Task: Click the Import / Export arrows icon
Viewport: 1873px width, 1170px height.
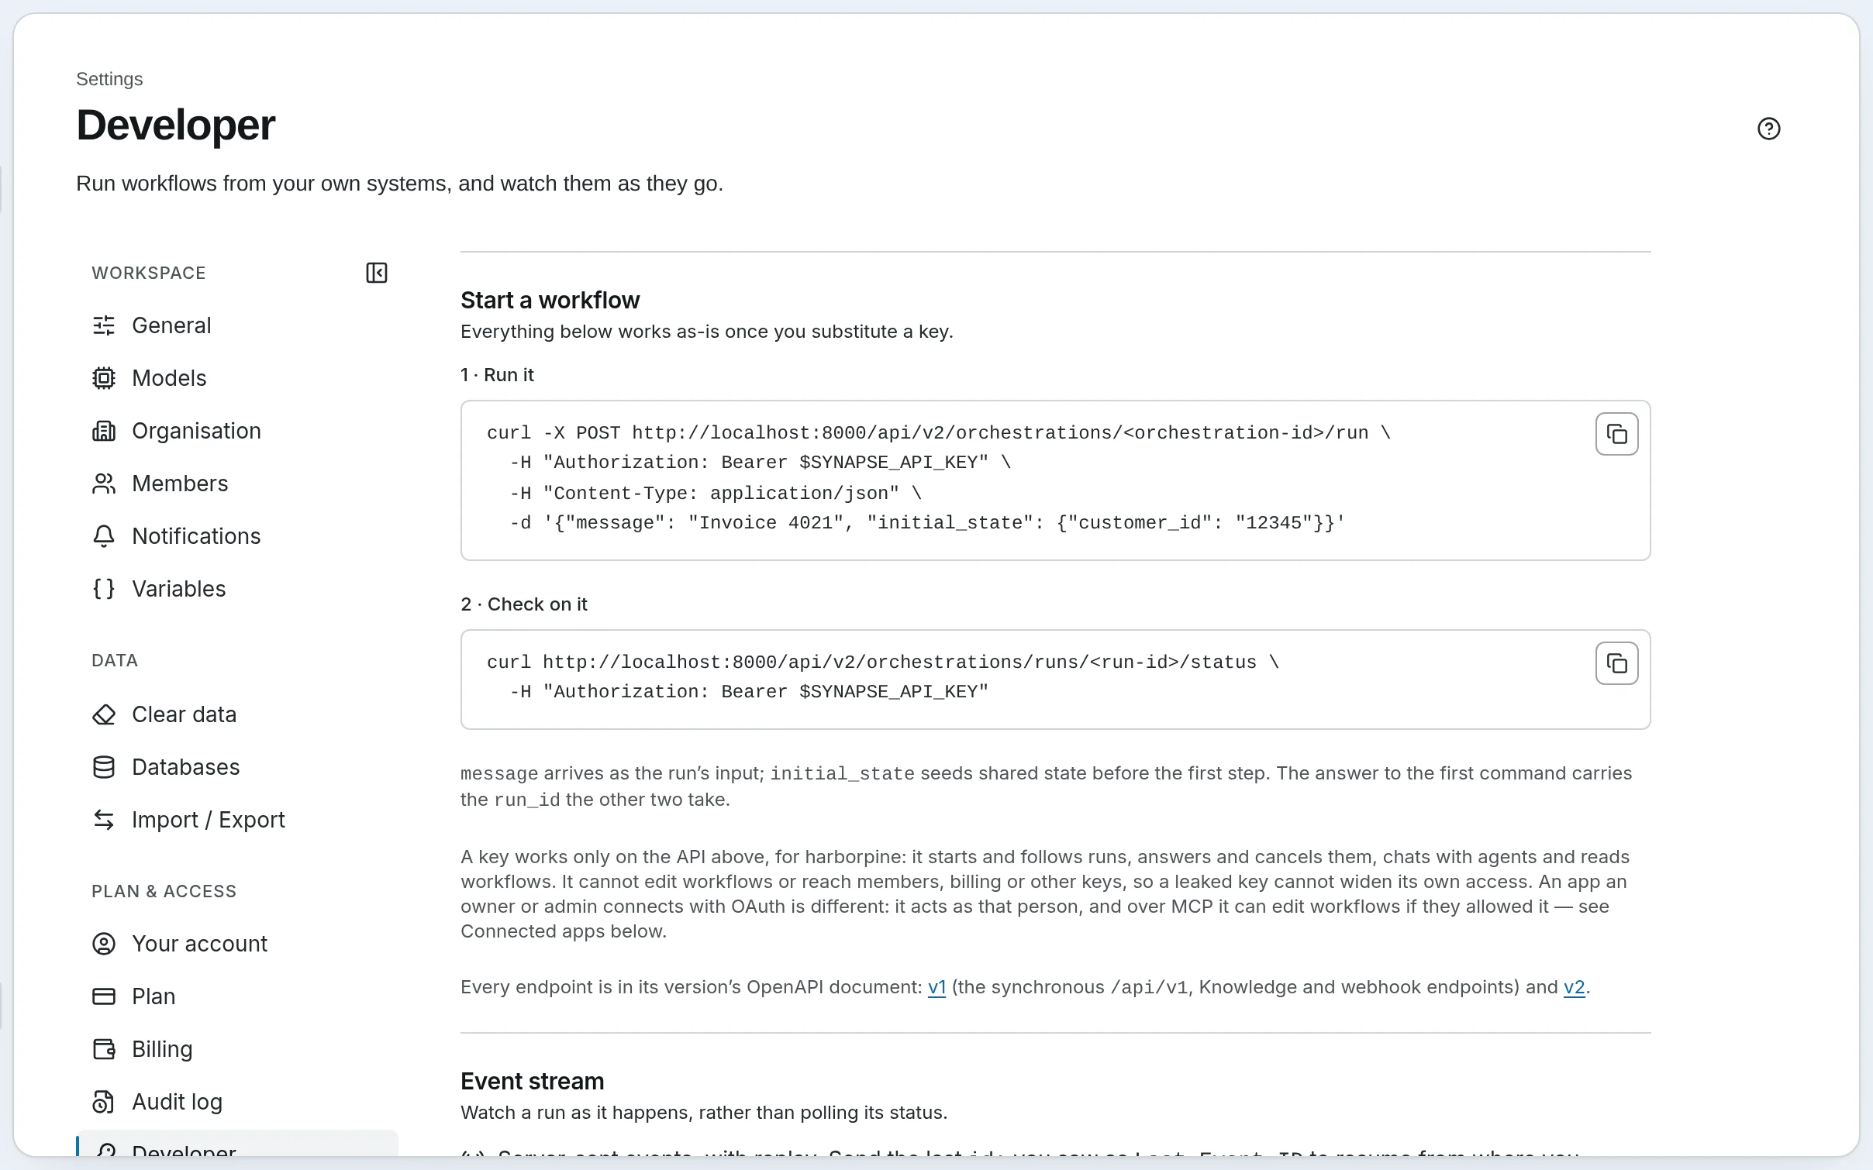Action: click(104, 820)
